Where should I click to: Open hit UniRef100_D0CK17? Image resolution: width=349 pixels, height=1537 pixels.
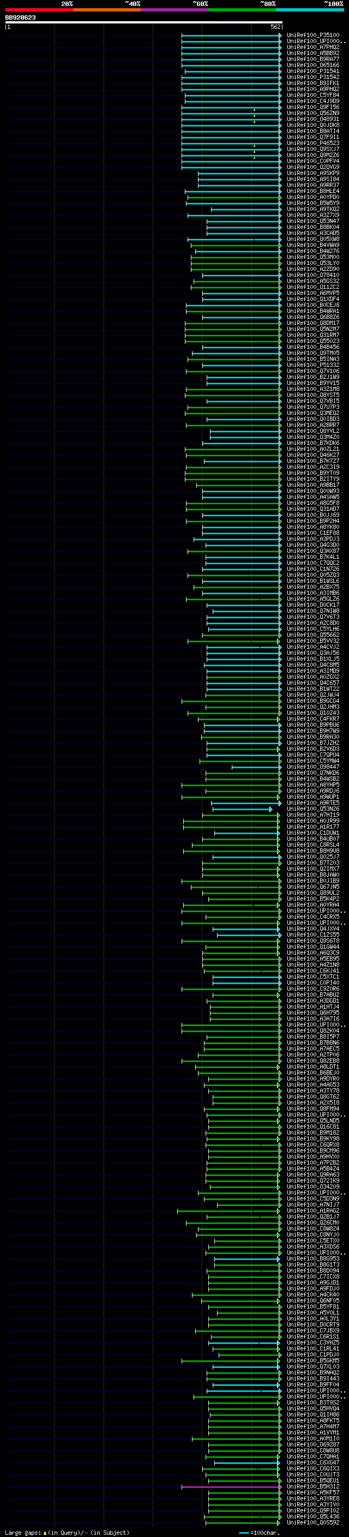(x=312, y=605)
